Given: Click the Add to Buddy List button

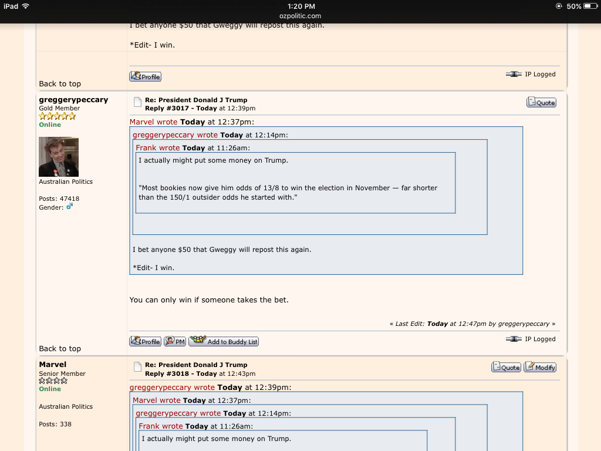Looking at the screenshot, I should click(224, 341).
